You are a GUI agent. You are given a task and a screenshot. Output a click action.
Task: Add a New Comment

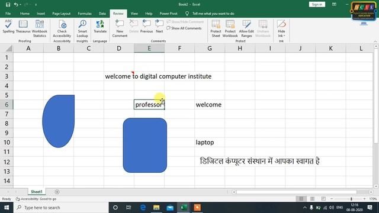[x=120, y=28]
